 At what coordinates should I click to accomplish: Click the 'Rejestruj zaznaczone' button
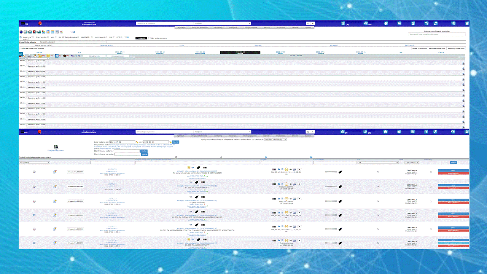[456, 49]
